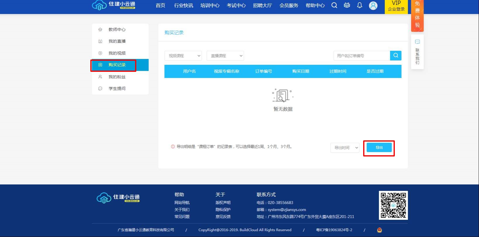Open 我的粉丝 in sidebar
This screenshot has width=479, height=237.
click(x=117, y=77)
